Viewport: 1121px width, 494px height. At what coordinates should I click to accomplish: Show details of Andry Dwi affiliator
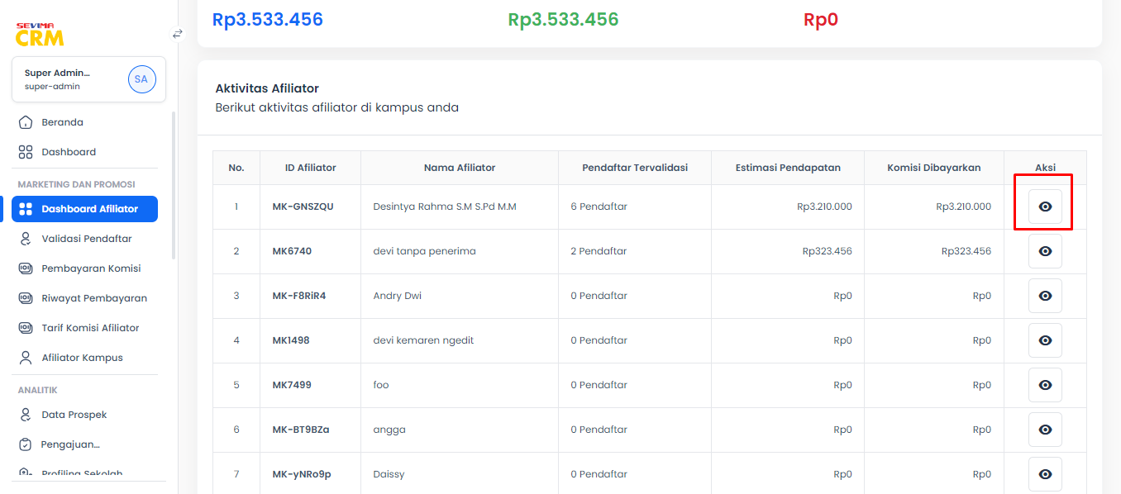[1045, 296]
